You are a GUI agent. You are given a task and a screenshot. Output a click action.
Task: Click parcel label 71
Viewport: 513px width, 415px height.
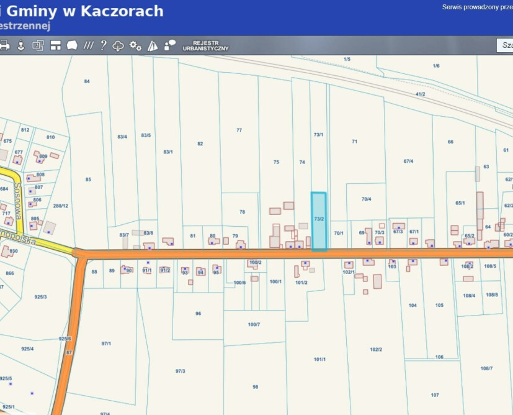355,141
